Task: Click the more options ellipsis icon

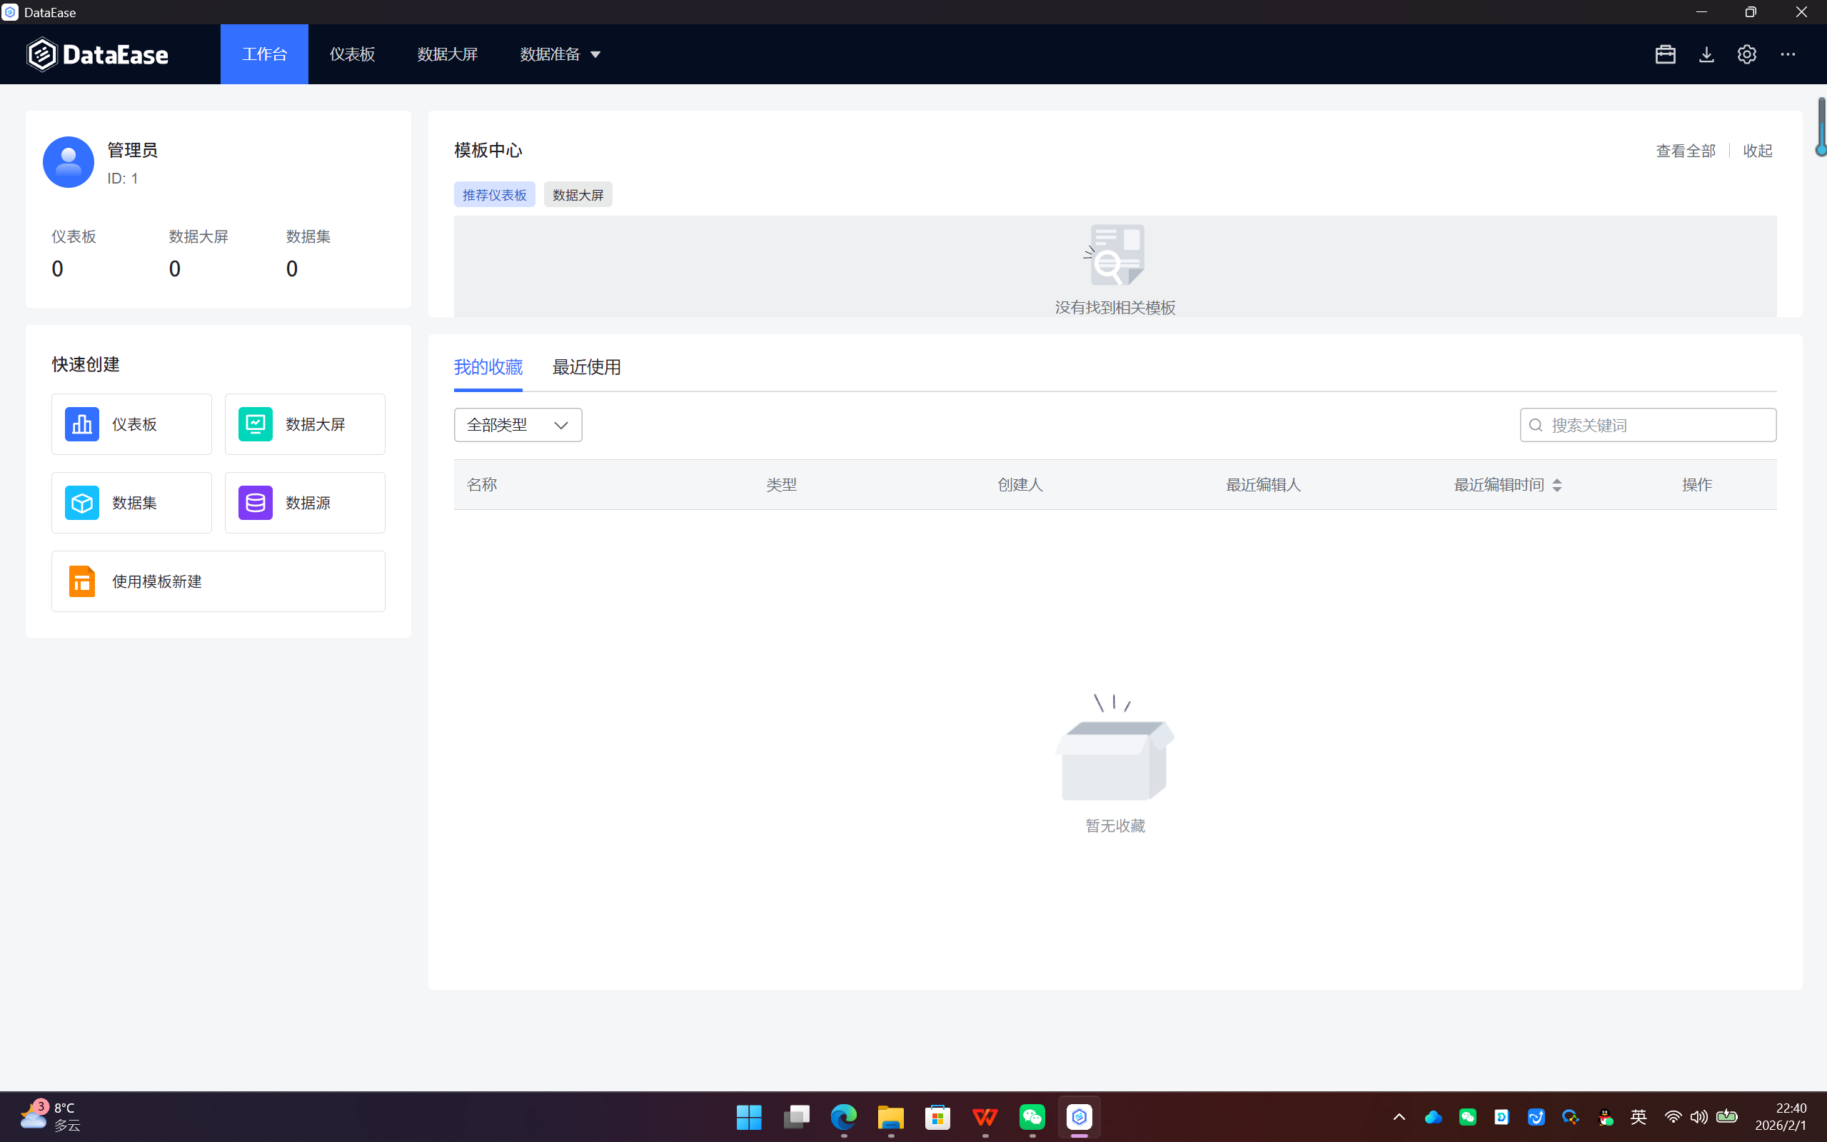Action: point(1788,54)
